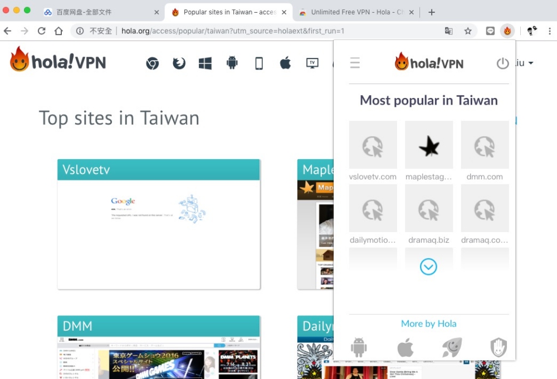The width and height of the screenshot is (557, 379).
Task: Select the mobile phone platform icon
Action: [x=259, y=63]
